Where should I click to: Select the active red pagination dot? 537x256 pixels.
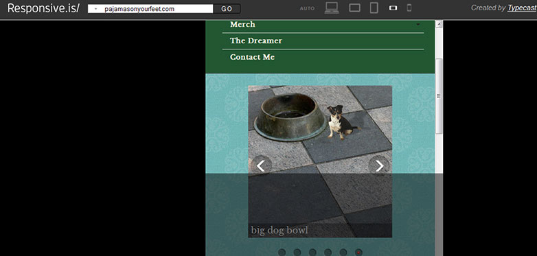pos(358,253)
